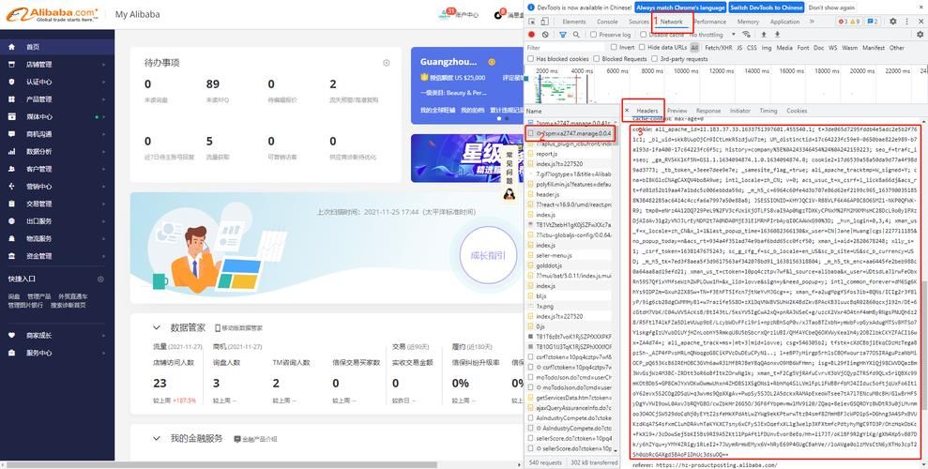Open the Cookies tab of request
Image resolution: width=928 pixels, height=469 pixels.
coord(797,111)
